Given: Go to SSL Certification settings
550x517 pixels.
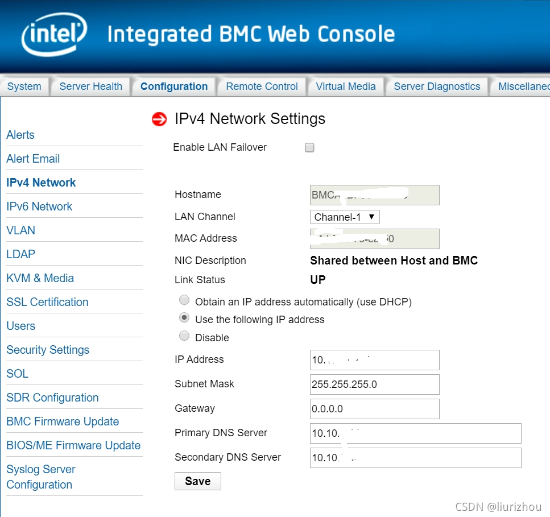Looking at the screenshot, I should click(47, 301).
